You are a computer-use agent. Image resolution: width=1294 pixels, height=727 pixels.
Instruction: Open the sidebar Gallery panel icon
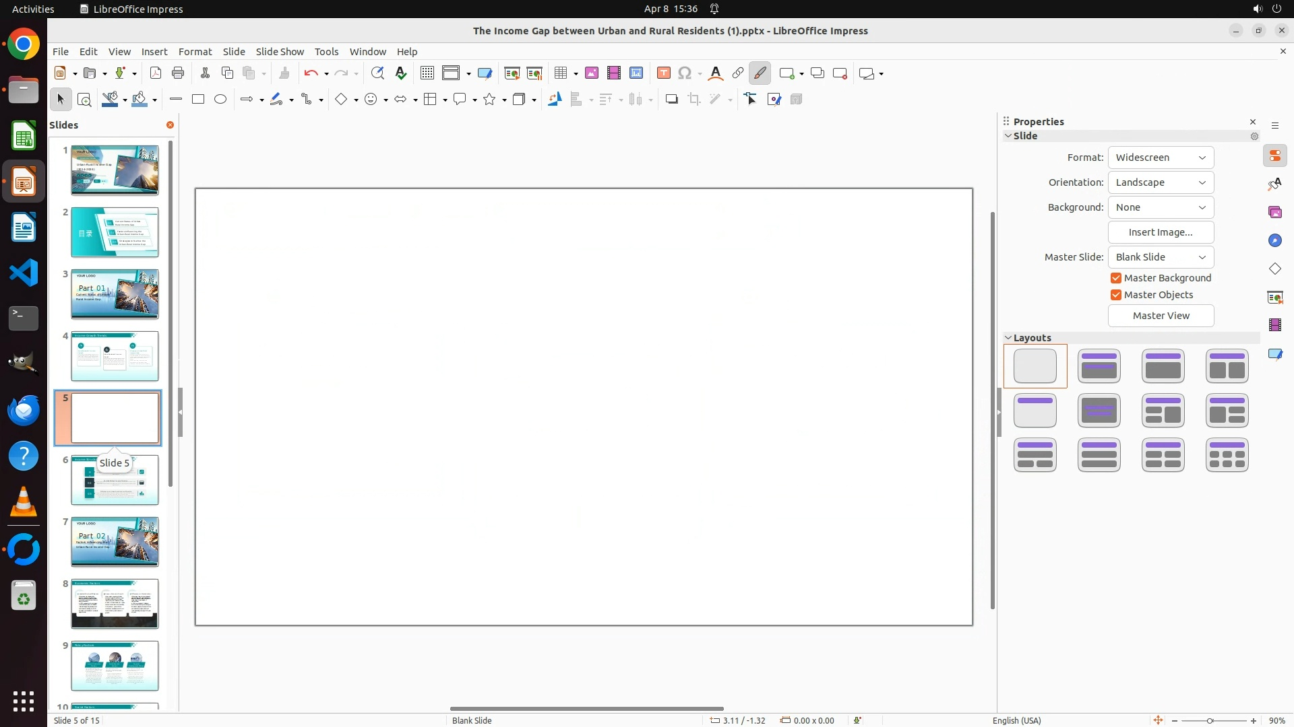click(1274, 213)
